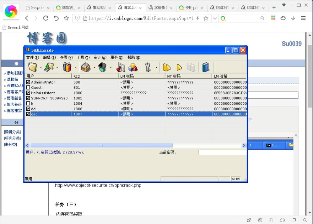Click the users group icon in SAMInside toolbar
This screenshot has width=313, height=224.
(x=67, y=67)
